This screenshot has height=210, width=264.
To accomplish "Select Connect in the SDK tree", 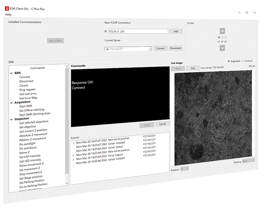I will click(25, 77).
